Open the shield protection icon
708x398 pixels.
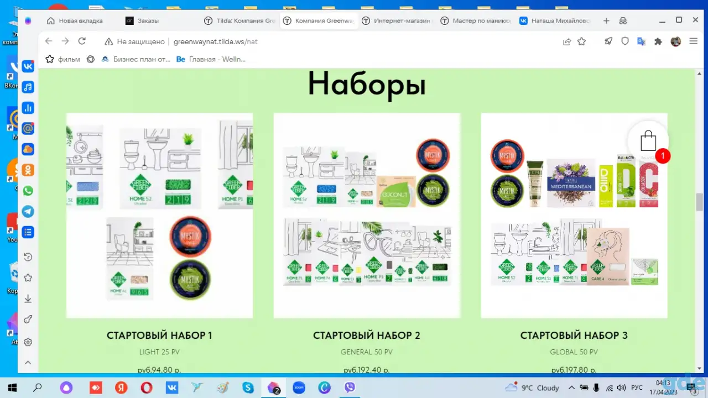point(625,41)
